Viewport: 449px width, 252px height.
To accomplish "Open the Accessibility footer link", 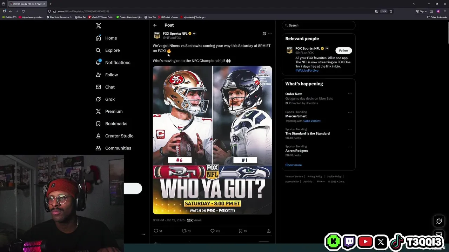I will pyautogui.click(x=292, y=182).
